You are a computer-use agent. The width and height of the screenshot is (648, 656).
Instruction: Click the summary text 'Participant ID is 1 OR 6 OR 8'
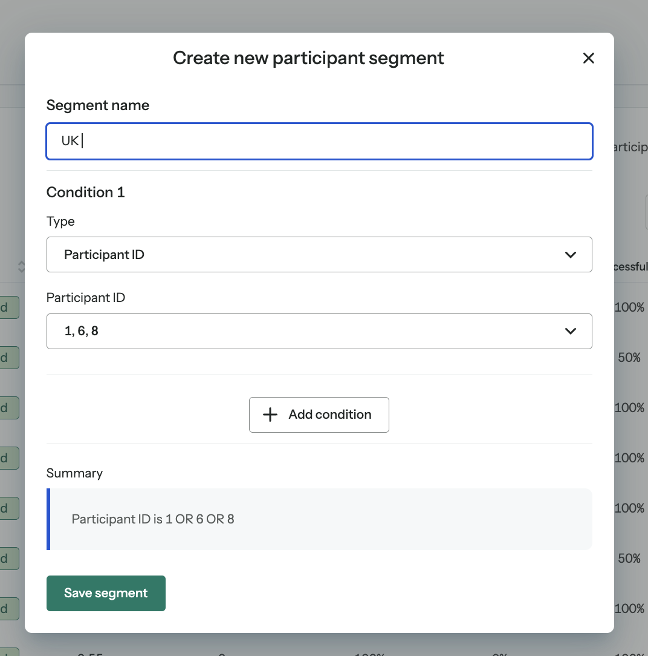tap(153, 519)
